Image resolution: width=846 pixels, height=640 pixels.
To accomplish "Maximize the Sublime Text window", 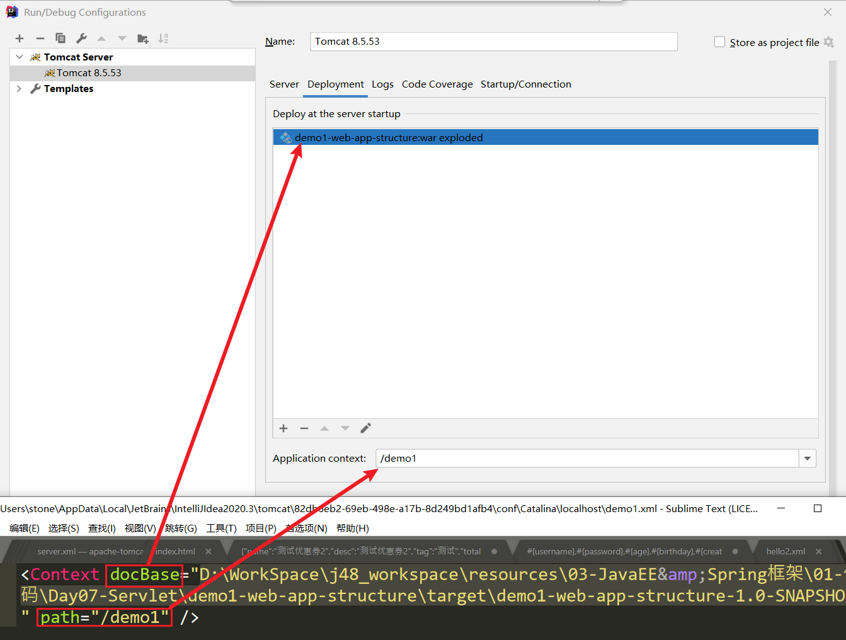I will pyautogui.click(x=818, y=508).
